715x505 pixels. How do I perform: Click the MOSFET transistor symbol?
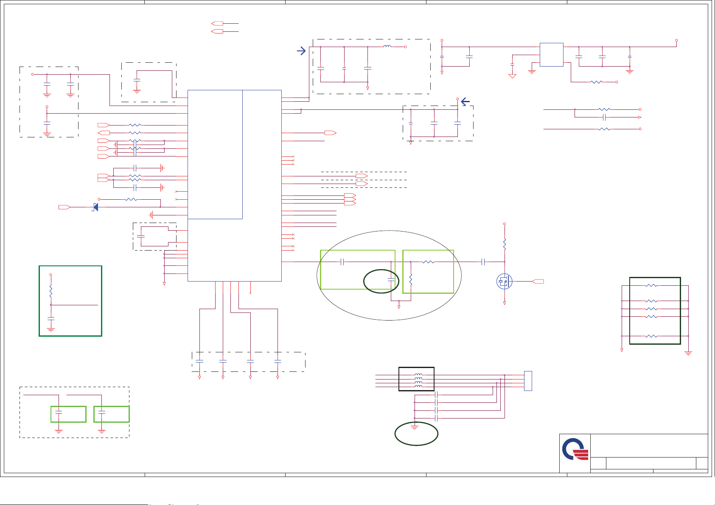[504, 281]
